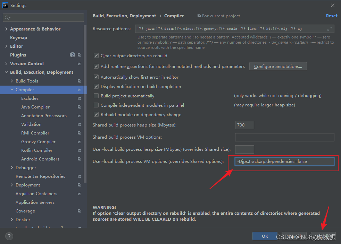The width and height of the screenshot is (341, 244).
Task: Click the project-level settings icon beside Keymap
Action: [x=80, y=37]
